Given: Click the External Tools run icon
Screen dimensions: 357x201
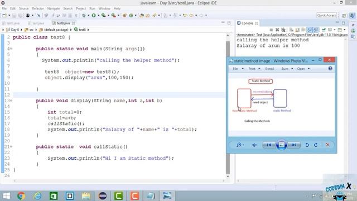Looking at the screenshot, I should (x=113, y=15).
